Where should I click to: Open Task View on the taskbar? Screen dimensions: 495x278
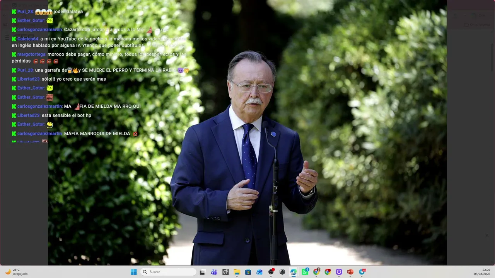coord(202,272)
